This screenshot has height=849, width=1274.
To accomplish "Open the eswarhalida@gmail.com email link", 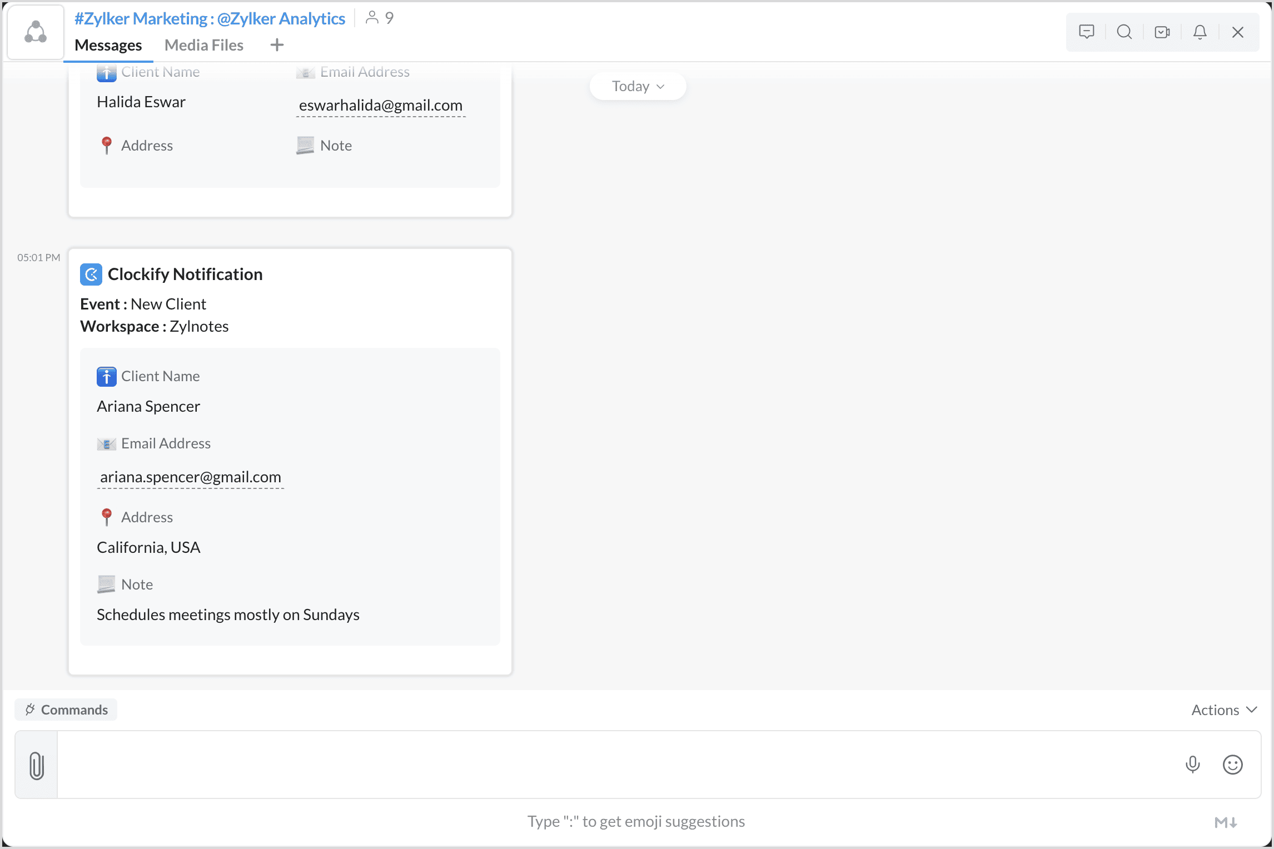I will tap(381, 105).
